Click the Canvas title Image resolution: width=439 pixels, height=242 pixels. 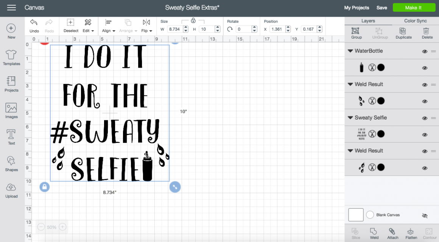pos(34,8)
